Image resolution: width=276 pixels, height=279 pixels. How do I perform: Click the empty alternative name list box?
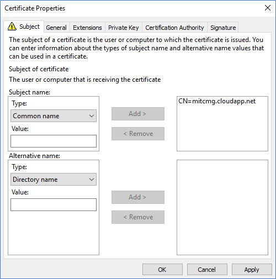222,207
